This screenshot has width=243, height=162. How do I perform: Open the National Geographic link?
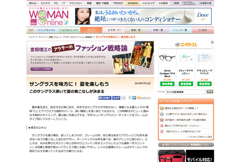[189, 3]
